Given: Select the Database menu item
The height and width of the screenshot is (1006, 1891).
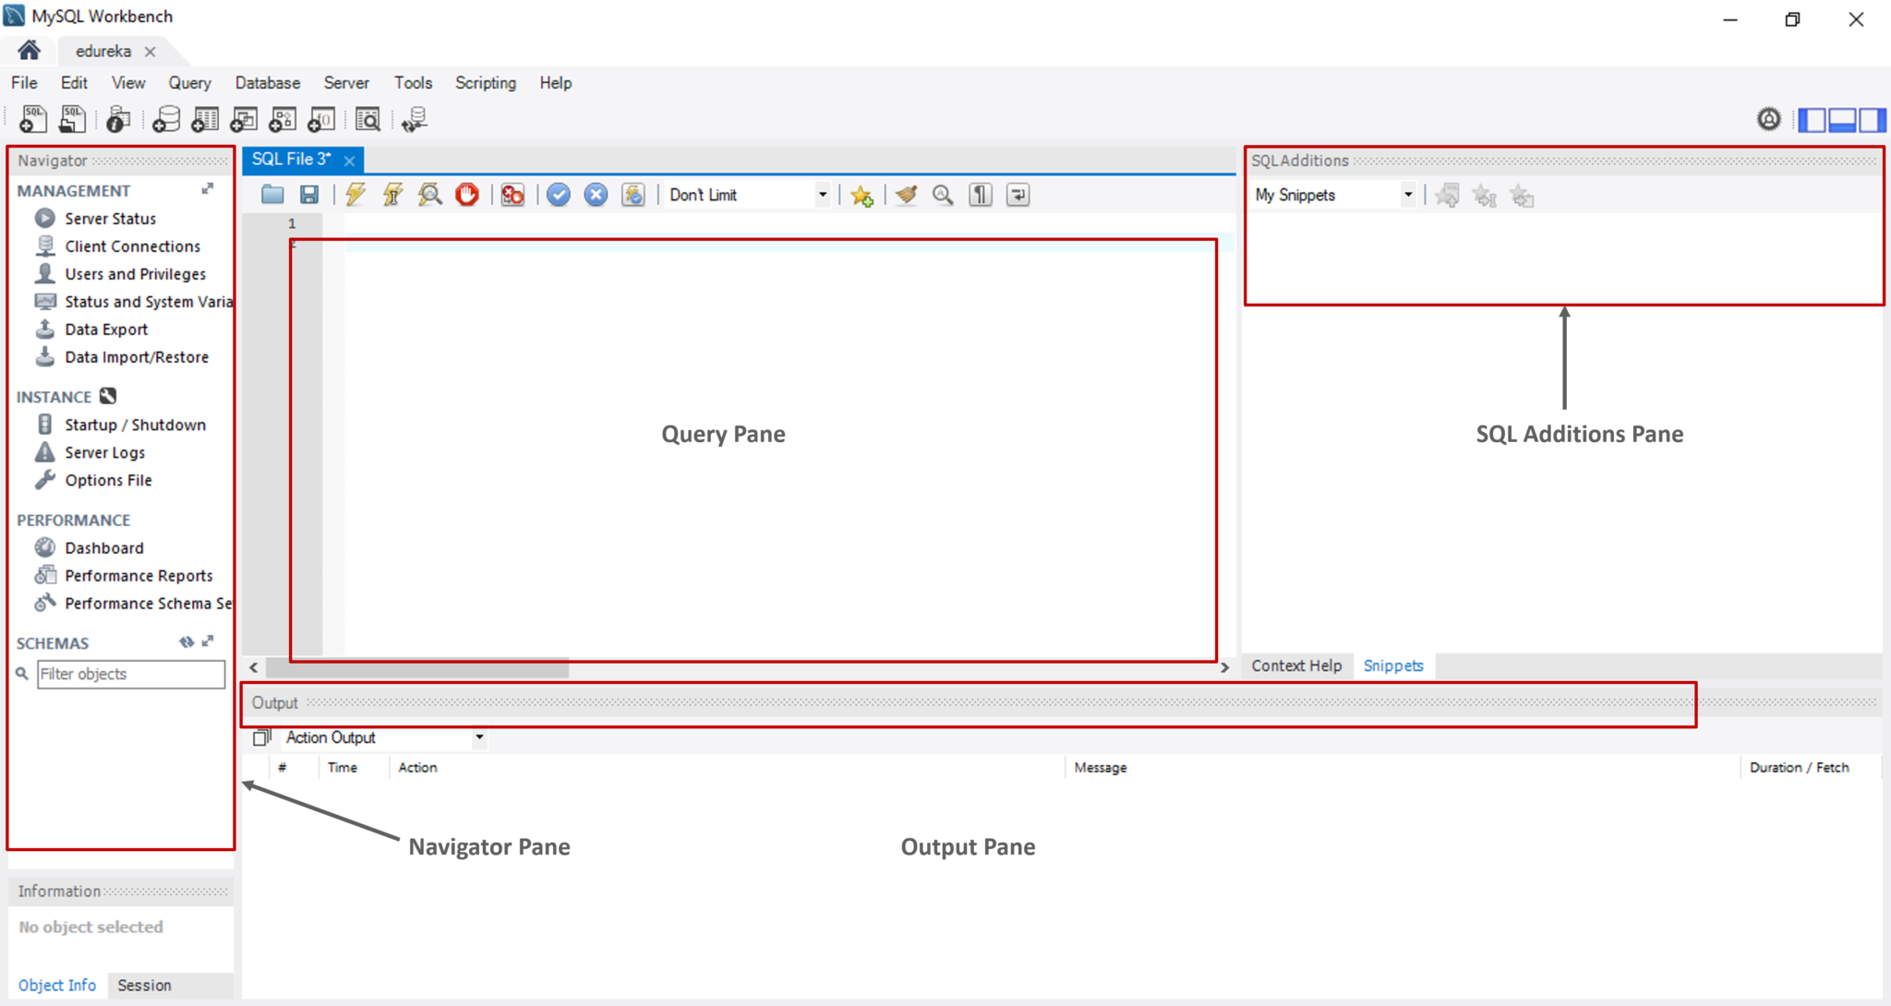Looking at the screenshot, I should click(267, 81).
